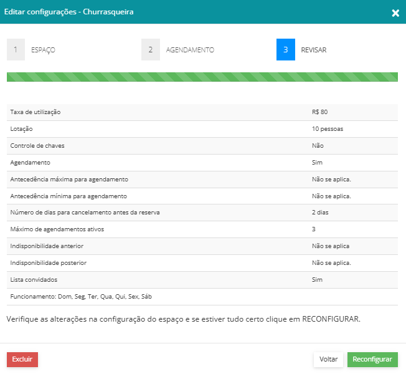The image size is (406, 374).
Task: Click the Agendamento Sim row
Action: coord(202,163)
